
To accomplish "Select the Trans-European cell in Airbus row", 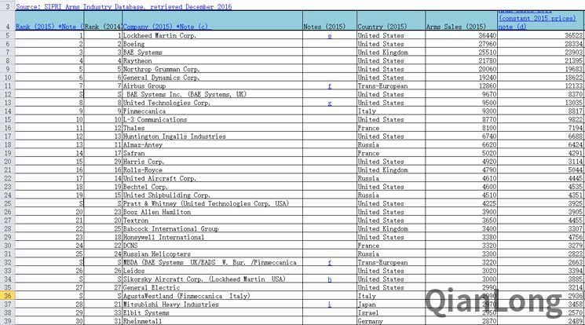I will tap(391, 86).
